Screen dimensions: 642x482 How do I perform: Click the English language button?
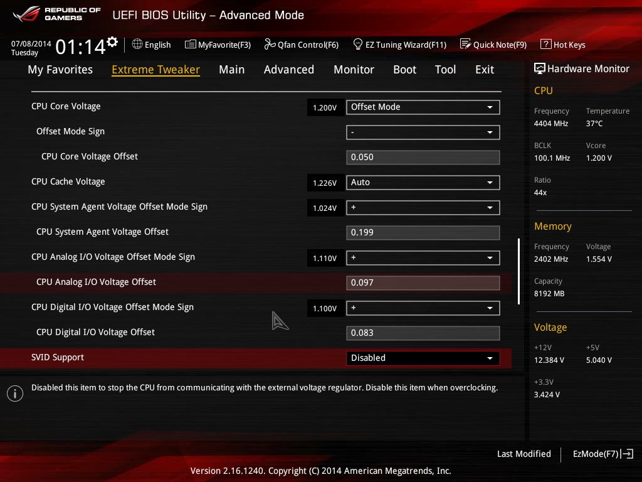tap(157, 45)
